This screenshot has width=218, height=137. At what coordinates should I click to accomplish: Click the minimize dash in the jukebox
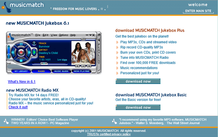87,35
